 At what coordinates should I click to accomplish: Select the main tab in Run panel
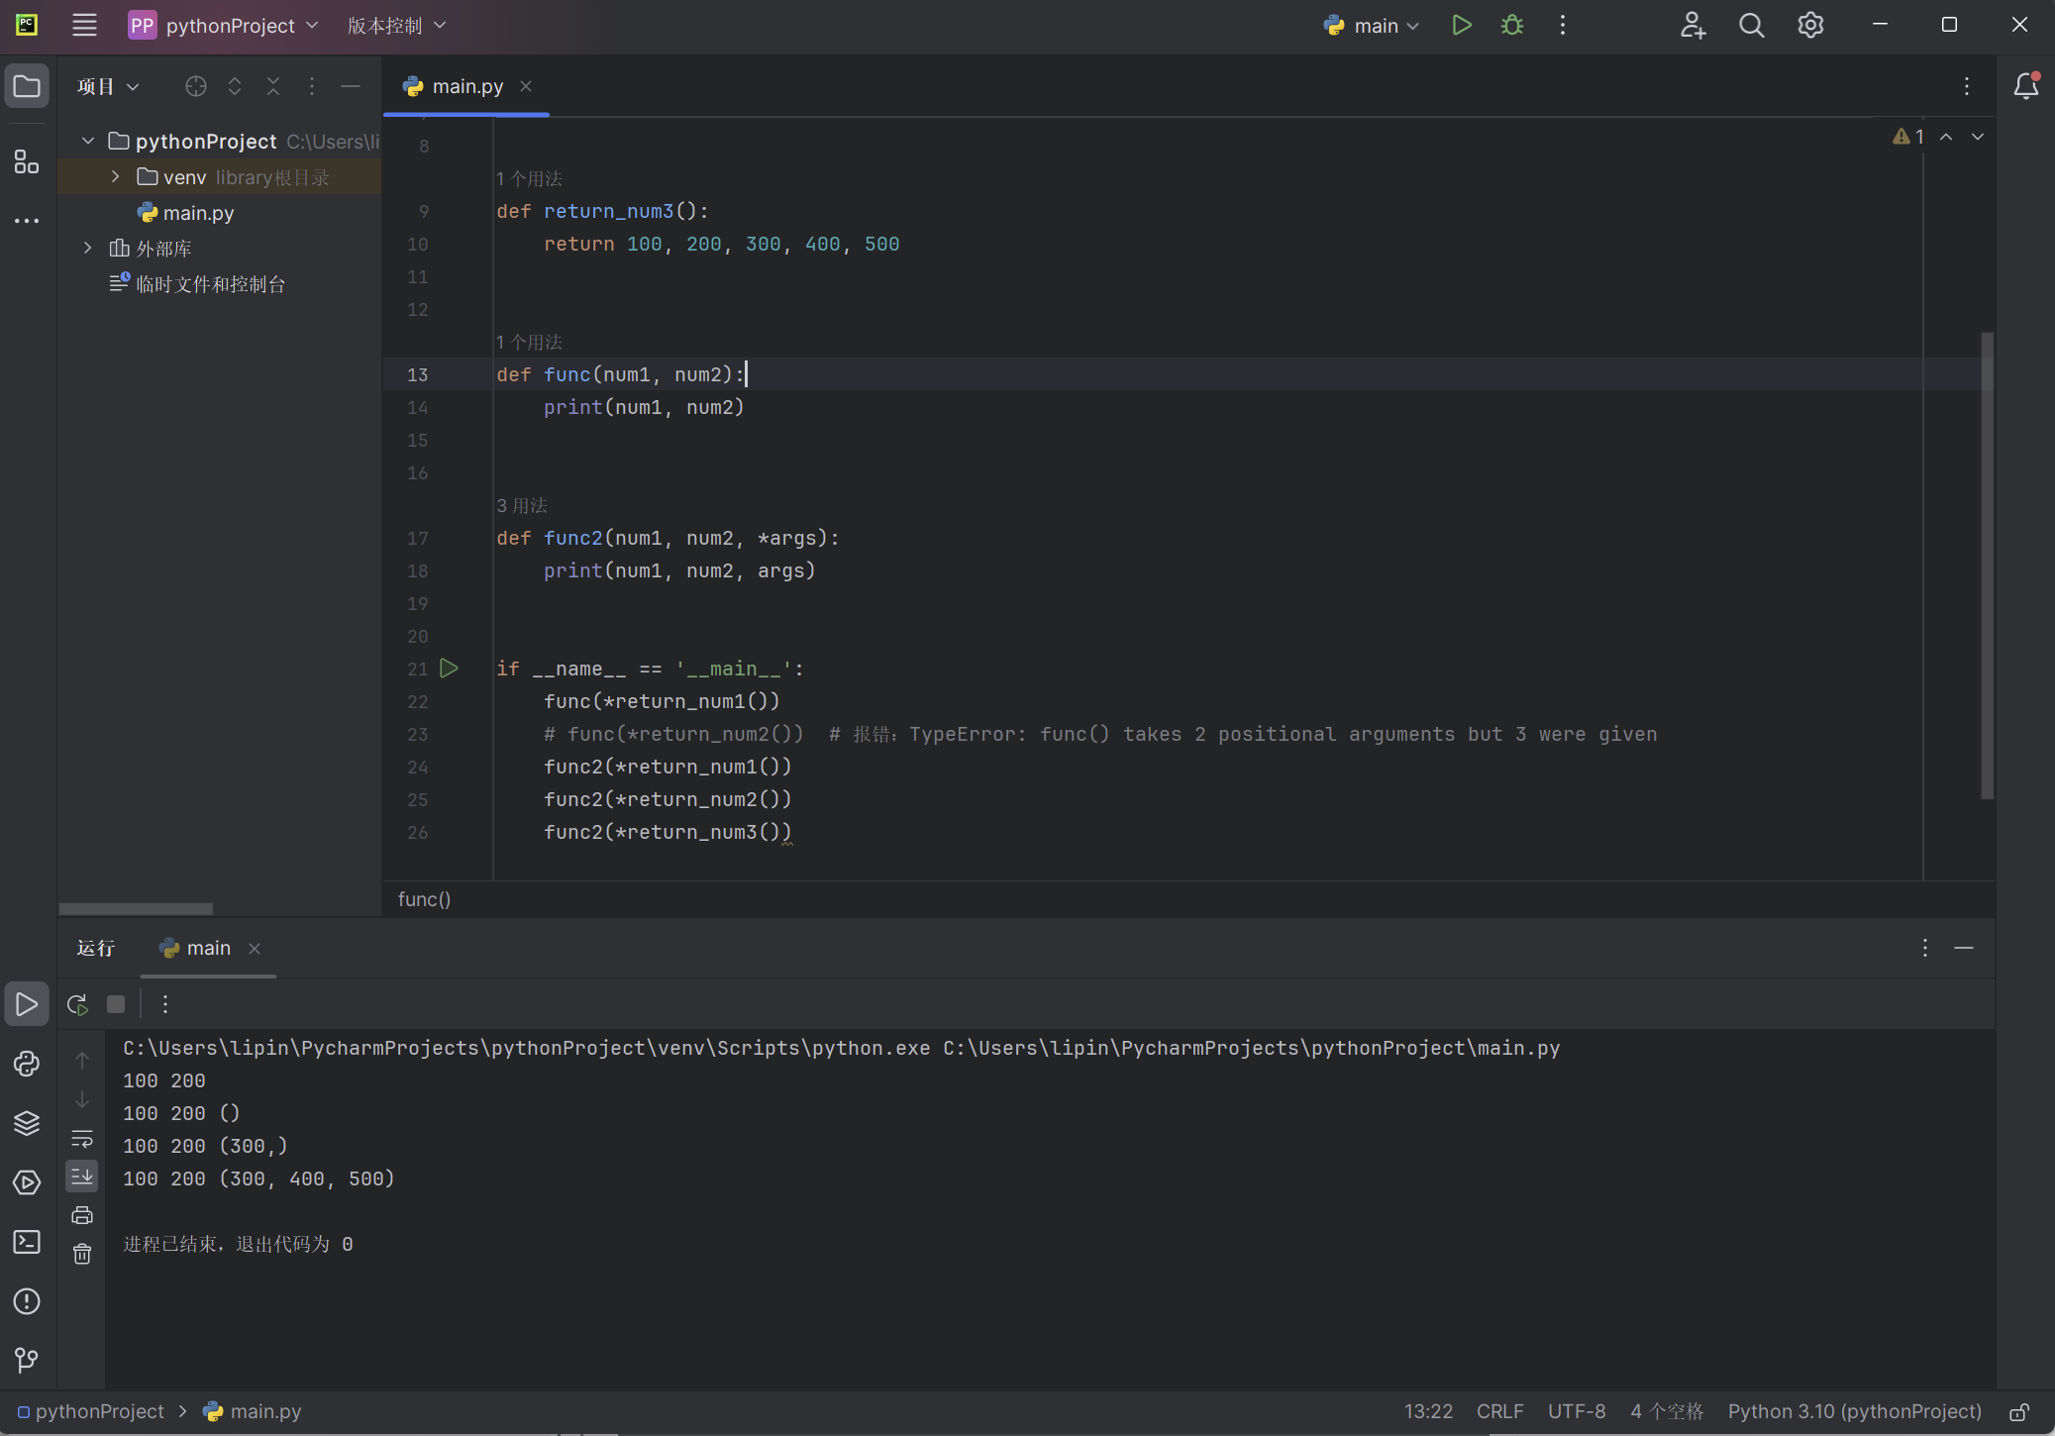[x=208, y=948]
